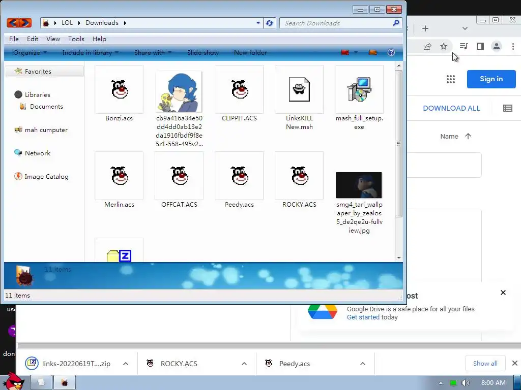
Task: Click the search magnifier in Explorer
Action: point(396,23)
